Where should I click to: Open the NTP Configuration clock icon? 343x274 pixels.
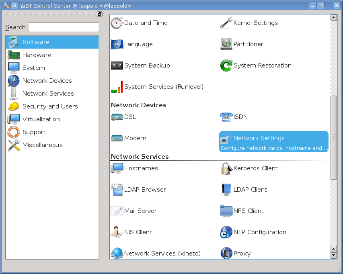pos(226,232)
